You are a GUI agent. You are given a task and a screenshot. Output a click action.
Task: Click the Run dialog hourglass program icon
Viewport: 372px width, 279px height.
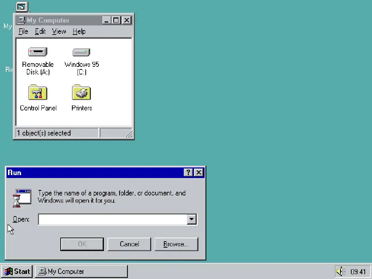pos(22,198)
